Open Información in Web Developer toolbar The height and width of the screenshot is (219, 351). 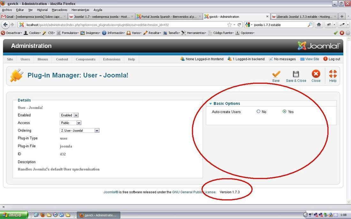point(113,33)
